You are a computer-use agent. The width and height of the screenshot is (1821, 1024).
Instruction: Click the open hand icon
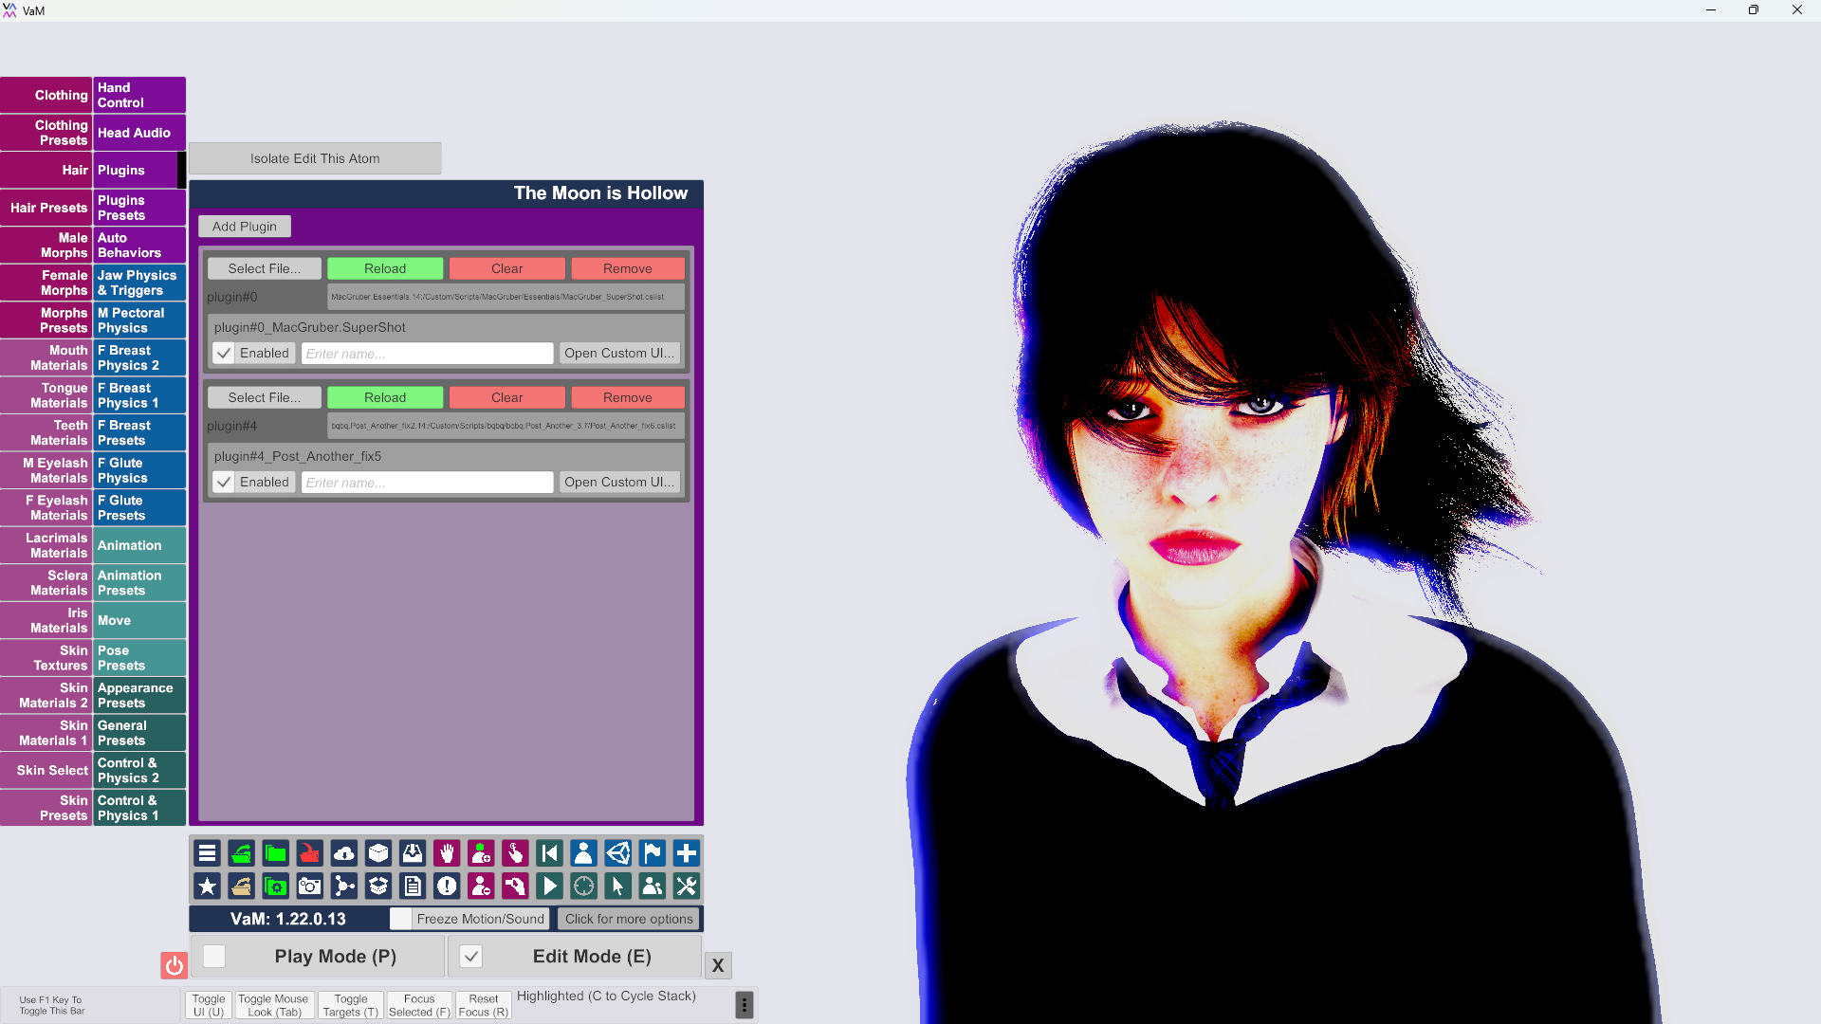point(447,853)
